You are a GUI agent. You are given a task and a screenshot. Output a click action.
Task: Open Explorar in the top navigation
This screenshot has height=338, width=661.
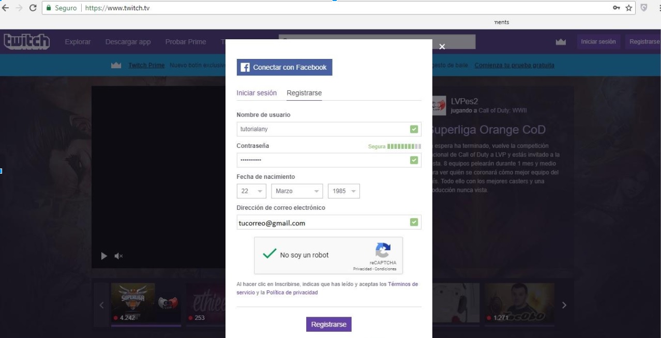click(x=78, y=42)
